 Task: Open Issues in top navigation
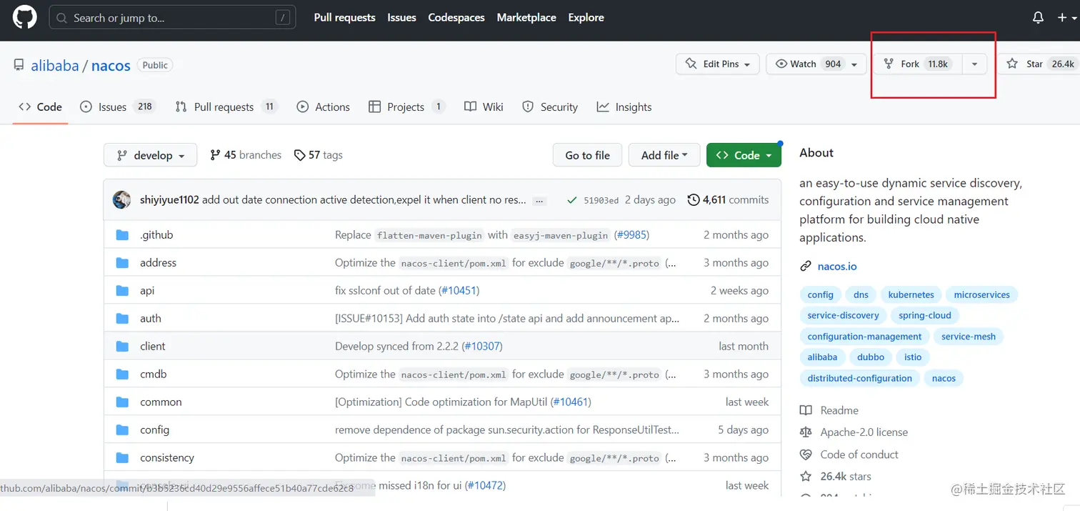pyautogui.click(x=401, y=17)
